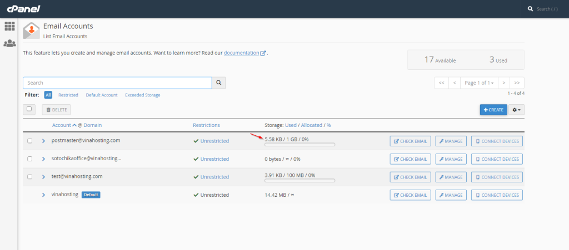This screenshot has height=250, width=569.
Task: Click the cPanel logo in header
Action: click(x=19, y=9)
